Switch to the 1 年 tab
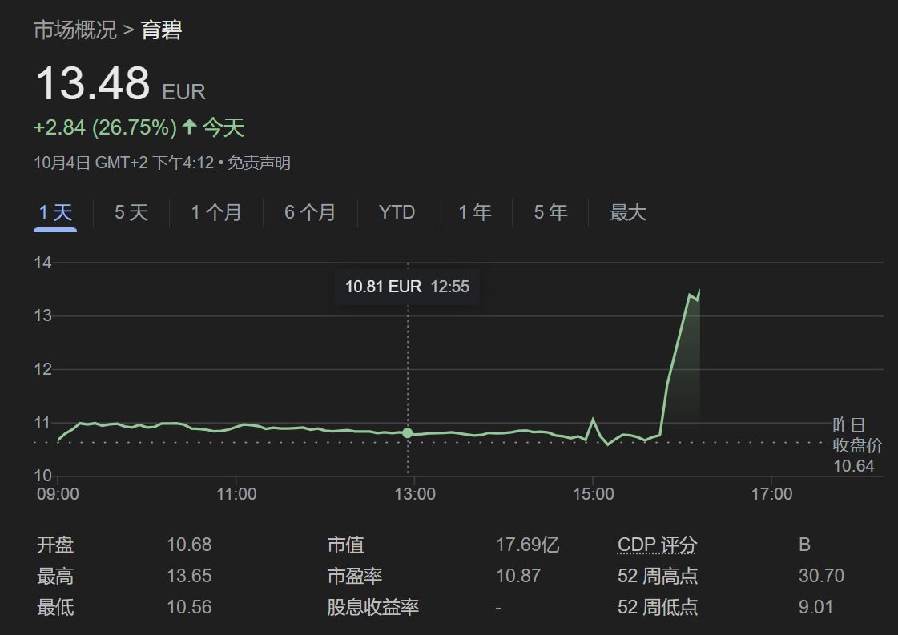898x635 pixels. (x=475, y=212)
